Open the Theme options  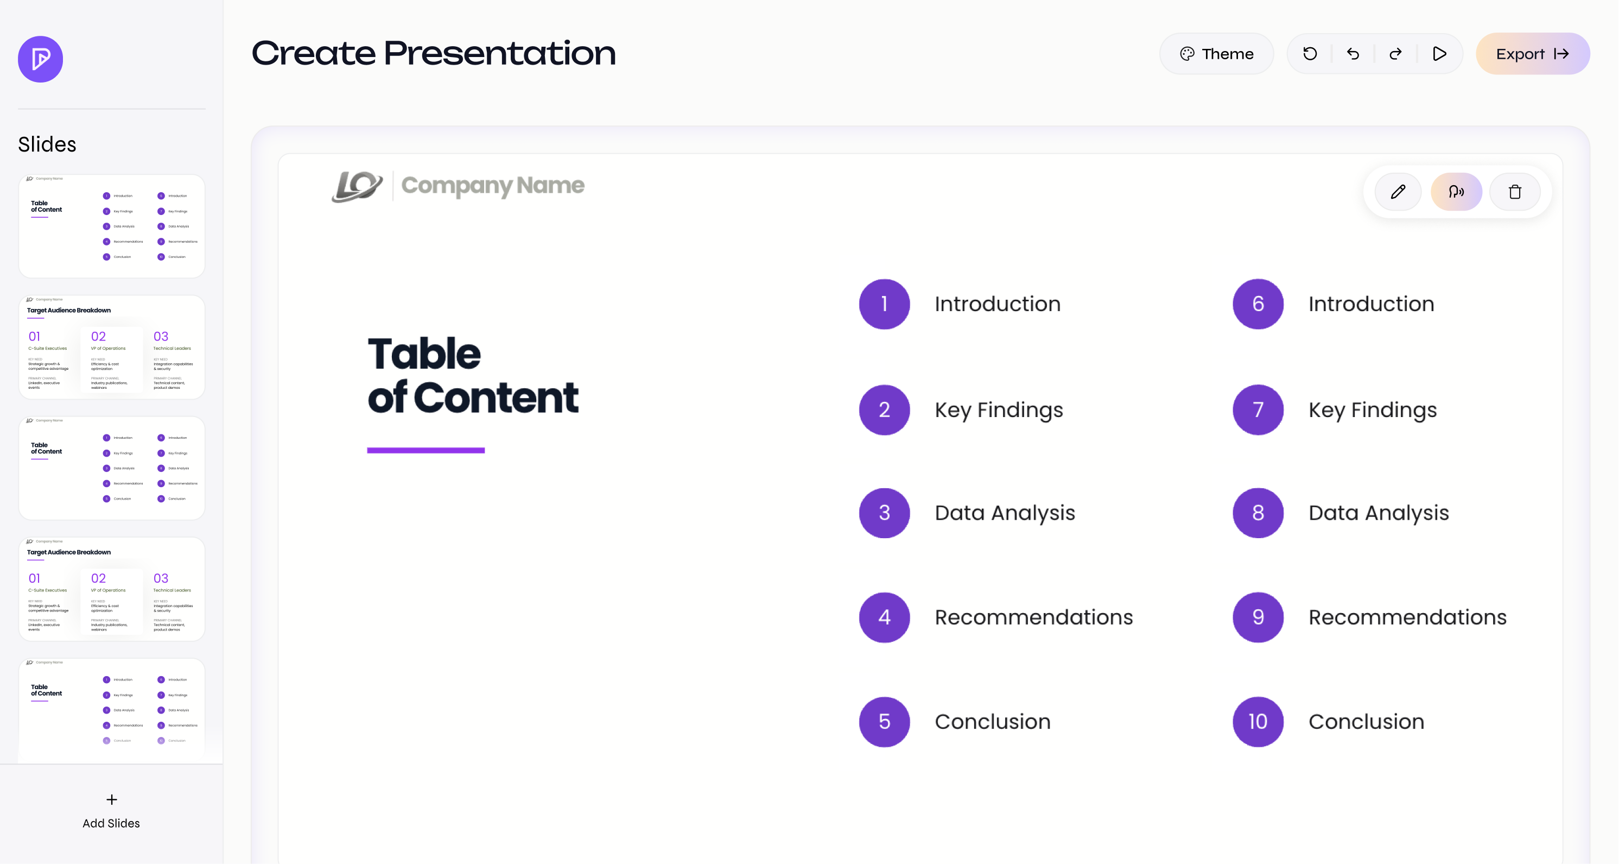(1216, 54)
